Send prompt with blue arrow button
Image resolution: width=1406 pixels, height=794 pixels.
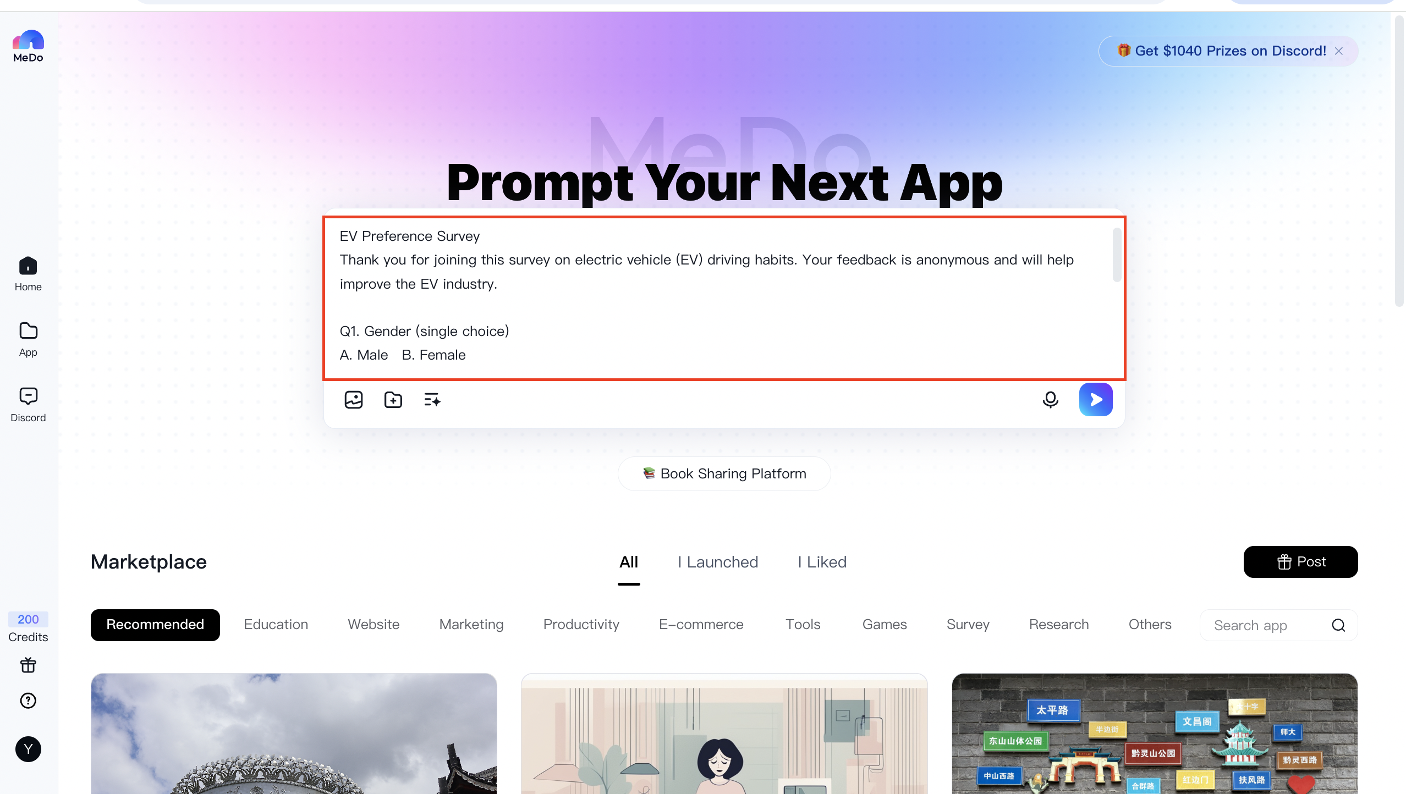[1096, 400]
